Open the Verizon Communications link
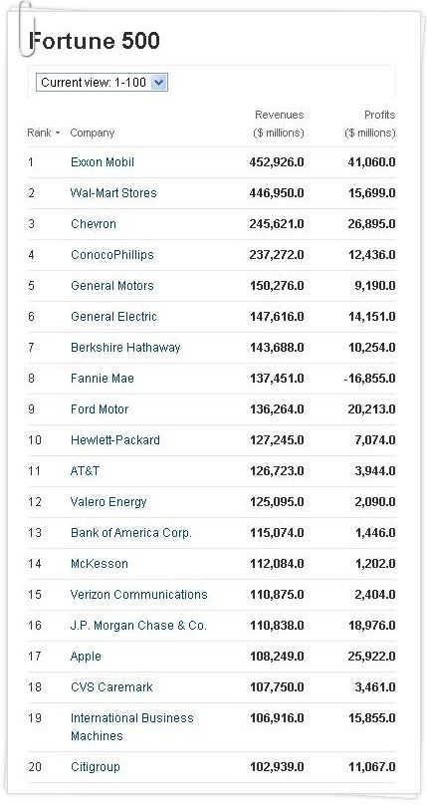 point(138,595)
